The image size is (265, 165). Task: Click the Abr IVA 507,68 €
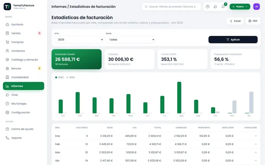pyautogui.click(x=131, y=160)
